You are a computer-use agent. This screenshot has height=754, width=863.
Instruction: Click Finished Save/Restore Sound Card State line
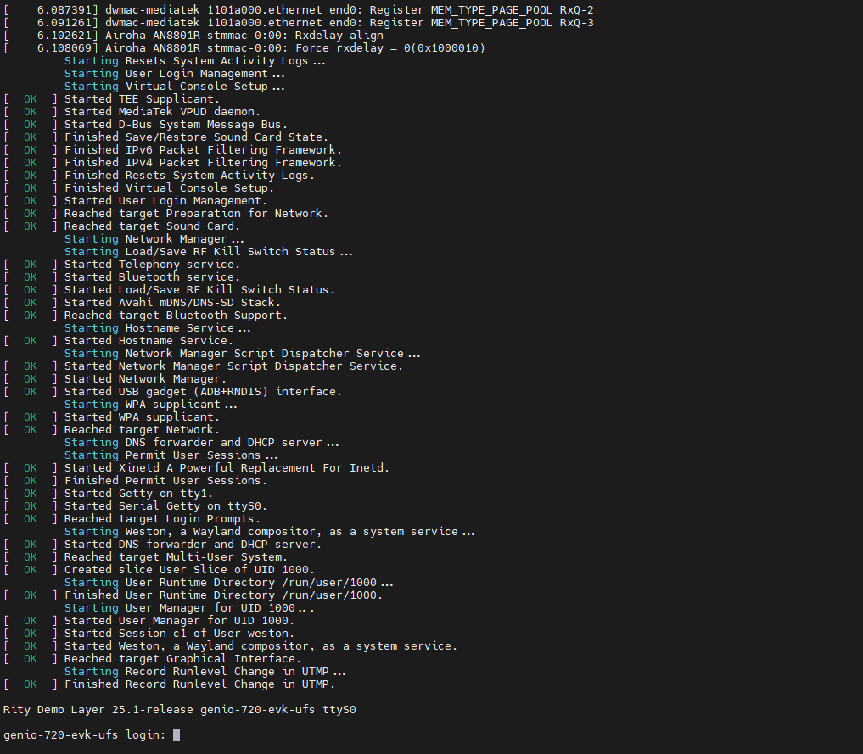tap(196, 137)
